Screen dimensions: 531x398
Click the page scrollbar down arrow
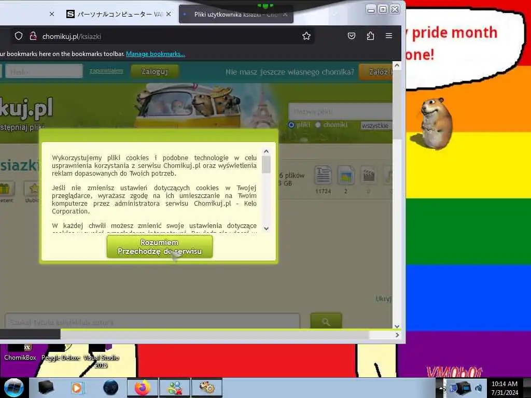pyautogui.click(x=397, y=326)
